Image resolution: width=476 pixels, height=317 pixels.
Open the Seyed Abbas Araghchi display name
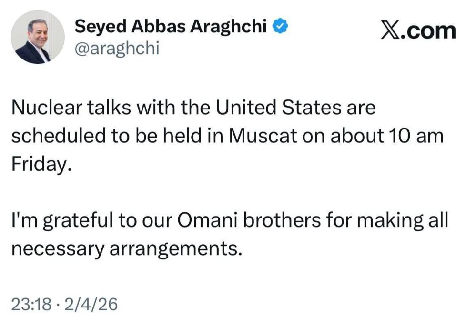(170, 27)
